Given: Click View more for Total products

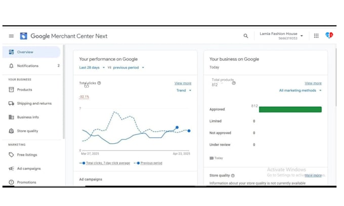Looking at the screenshot, I should click(313, 83).
